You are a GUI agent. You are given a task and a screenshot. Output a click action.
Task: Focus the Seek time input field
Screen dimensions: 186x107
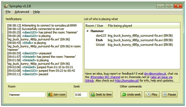point(81,95)
